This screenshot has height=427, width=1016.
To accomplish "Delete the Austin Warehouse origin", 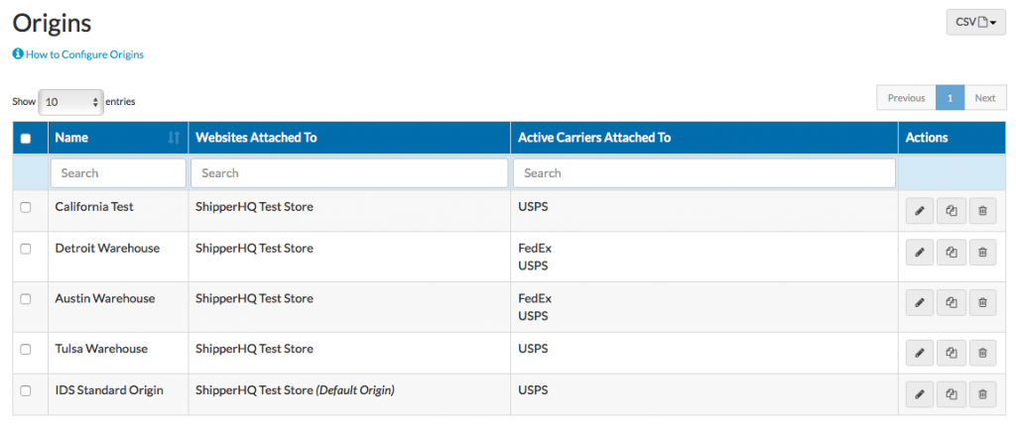I will click(x=982, y=303).
